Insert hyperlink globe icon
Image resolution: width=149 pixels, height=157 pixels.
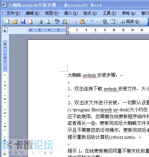pos(105,22)
